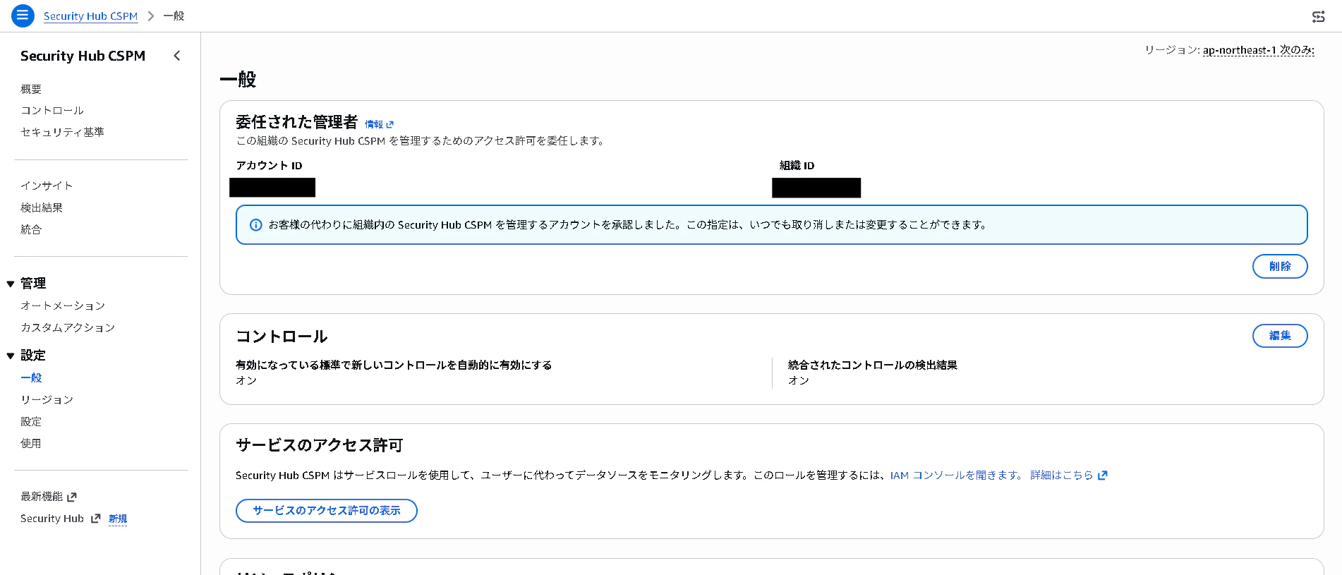
Task: Click the settings toggle icon at top right
Action: [x=1318, y=16]
